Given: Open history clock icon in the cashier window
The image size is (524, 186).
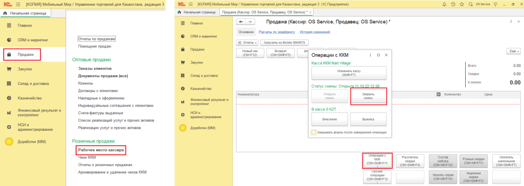Looking at the screenshot, I should (x=453, y=5).
